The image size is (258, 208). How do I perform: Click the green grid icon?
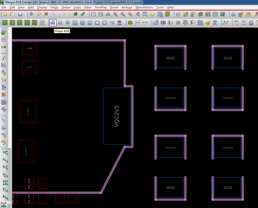pos(101,15)
